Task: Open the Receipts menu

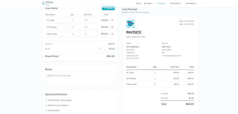Action: click(x=149, y=3)
